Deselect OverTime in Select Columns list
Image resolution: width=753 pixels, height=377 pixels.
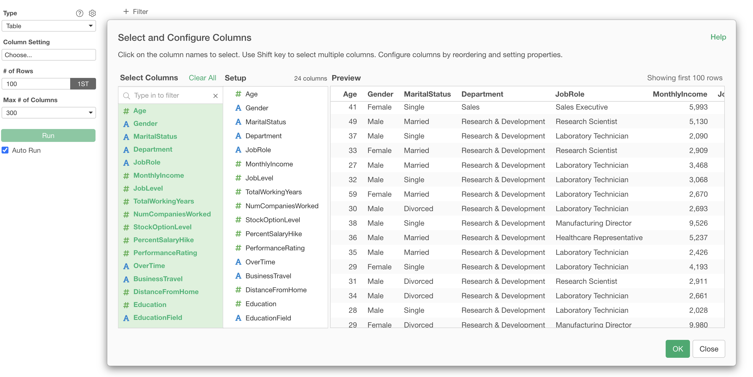[149, 266]
